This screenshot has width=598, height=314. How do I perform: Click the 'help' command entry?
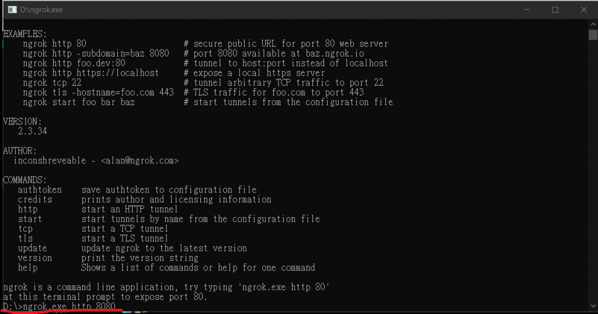pos(28,267)
